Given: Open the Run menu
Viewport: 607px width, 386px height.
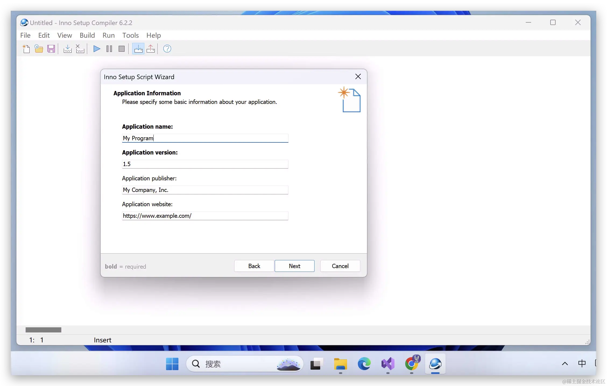Looking at the screenshot, I should coord(108,35).
